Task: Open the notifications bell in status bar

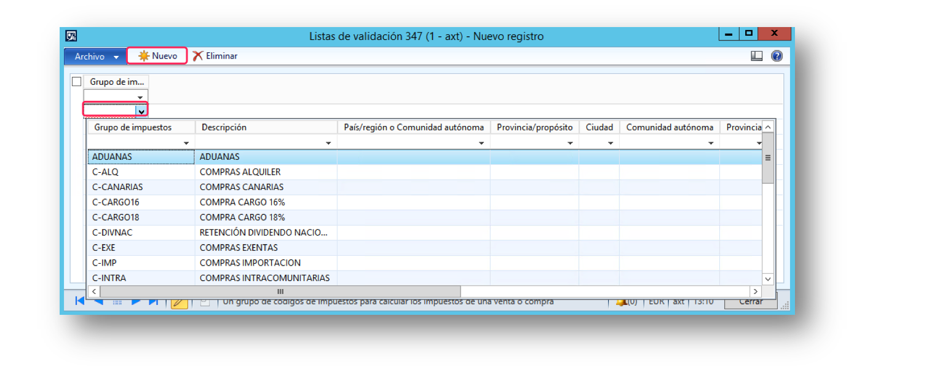Action: [x=621, y=302]
